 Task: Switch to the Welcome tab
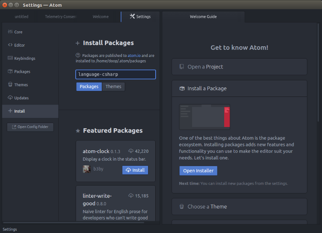[101, 17]
